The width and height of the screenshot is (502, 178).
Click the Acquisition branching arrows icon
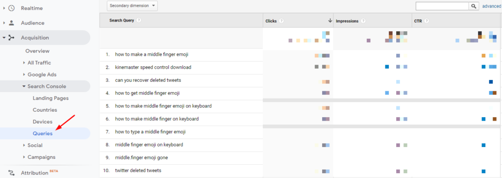pyautogui.click(x=12, y=38)
